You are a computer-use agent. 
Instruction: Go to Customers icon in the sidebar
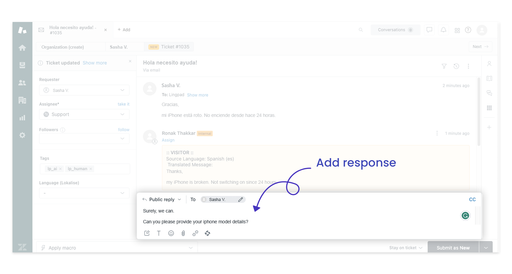click(x=22, y=82)
